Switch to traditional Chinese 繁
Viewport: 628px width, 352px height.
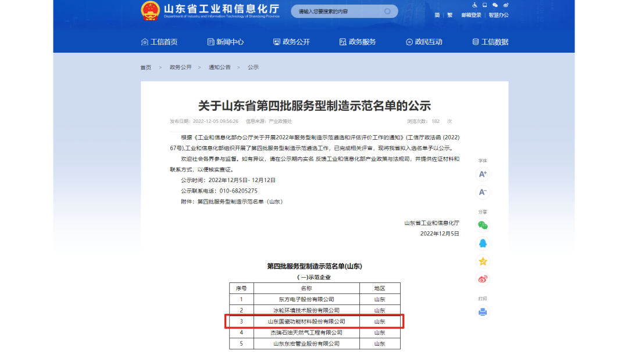coord(449,15)
